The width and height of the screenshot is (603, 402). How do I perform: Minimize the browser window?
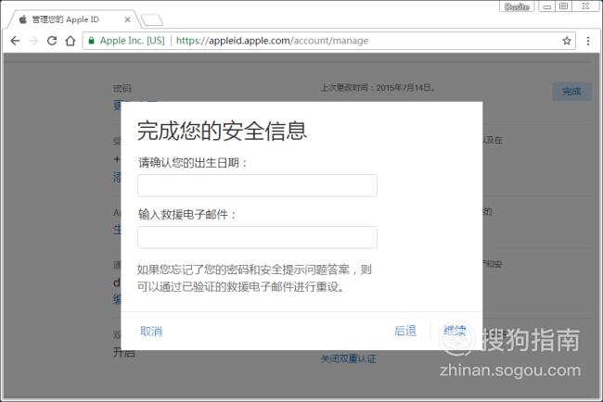tap(546, 6)
